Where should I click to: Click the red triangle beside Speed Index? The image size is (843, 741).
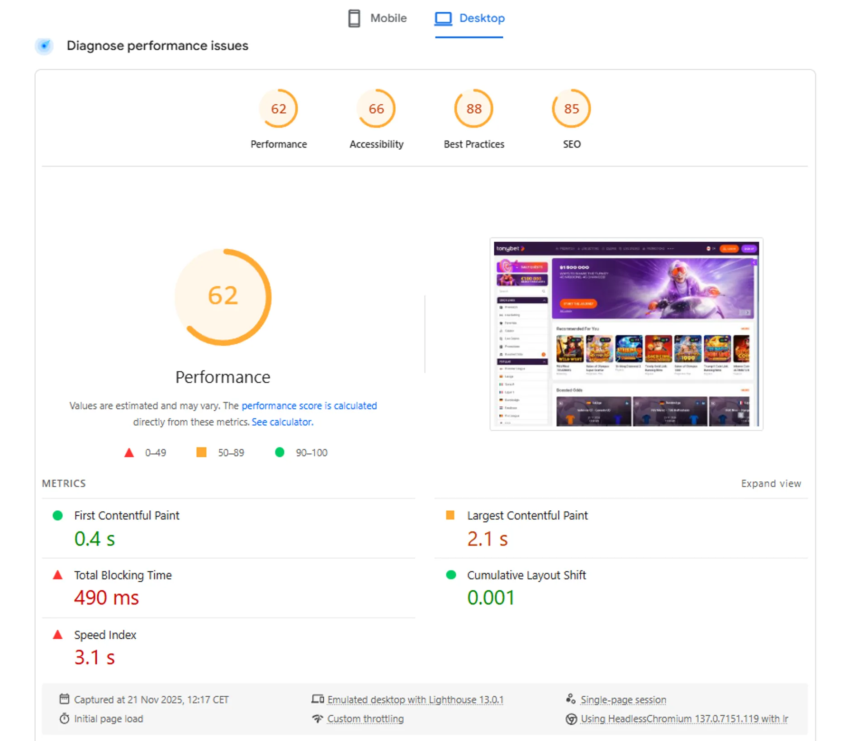57,635
